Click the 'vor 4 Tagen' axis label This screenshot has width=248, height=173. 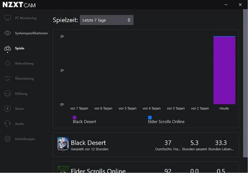click(x=152, y=108)
